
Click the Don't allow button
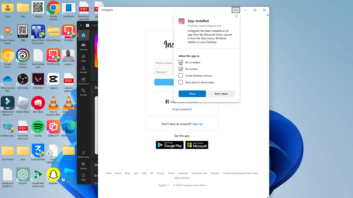(221, 94)
